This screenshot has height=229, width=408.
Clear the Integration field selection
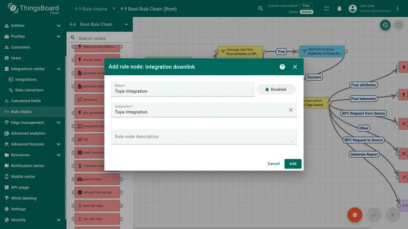pyautogui.click(x=291, y=110)
